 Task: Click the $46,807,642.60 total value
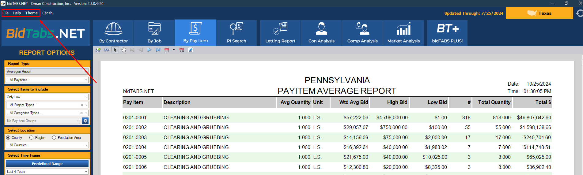pos(534,117)
